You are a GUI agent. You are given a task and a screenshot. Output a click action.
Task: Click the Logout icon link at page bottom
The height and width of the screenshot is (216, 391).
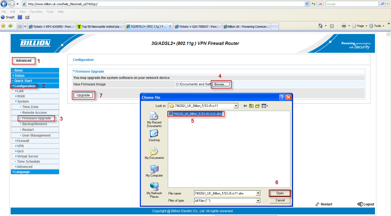click(366, 204)
